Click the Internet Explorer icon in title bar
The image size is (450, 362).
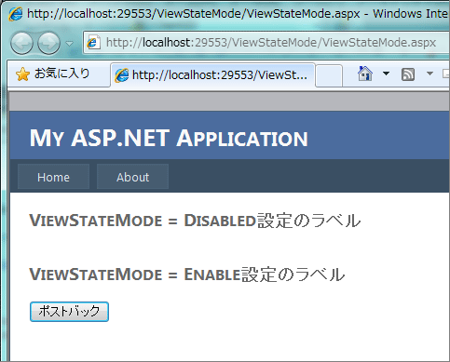click(x=16, y=14)
